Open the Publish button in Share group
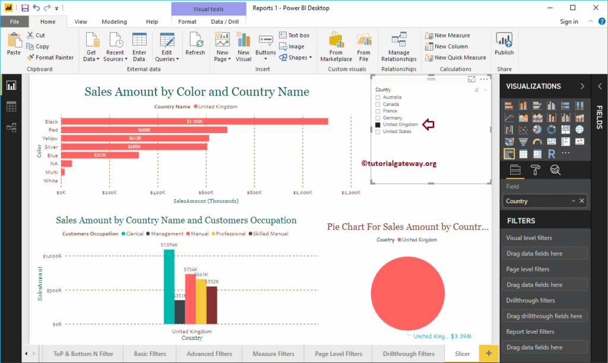This screenshot has width=608, height=363. pos(504,44)
